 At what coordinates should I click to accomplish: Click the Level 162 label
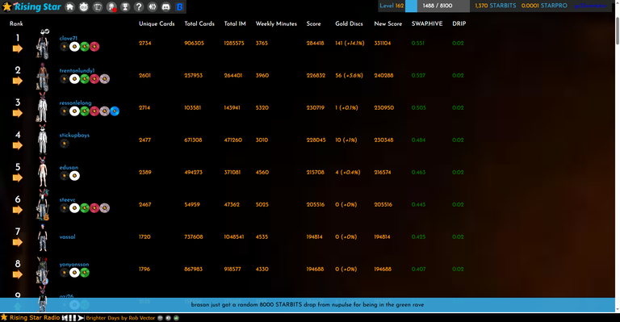[392, 6]
